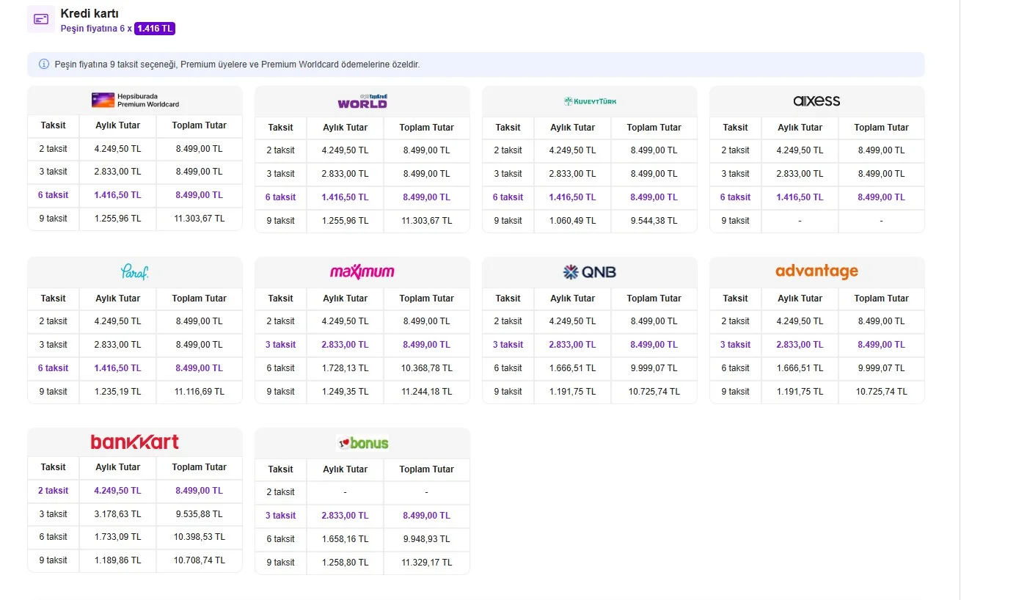The width and height of the screenshot is (1016, 600).
Task: Click the purple 1.416 TL price badge
Action: [155, 29]
